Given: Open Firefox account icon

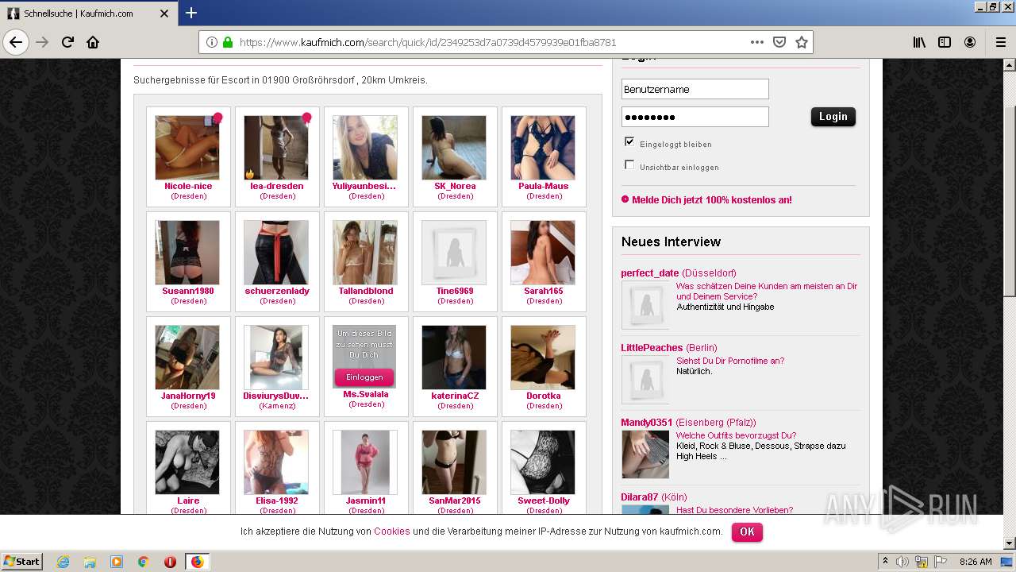Looking at the screenshot, I should tap(970, 42).
